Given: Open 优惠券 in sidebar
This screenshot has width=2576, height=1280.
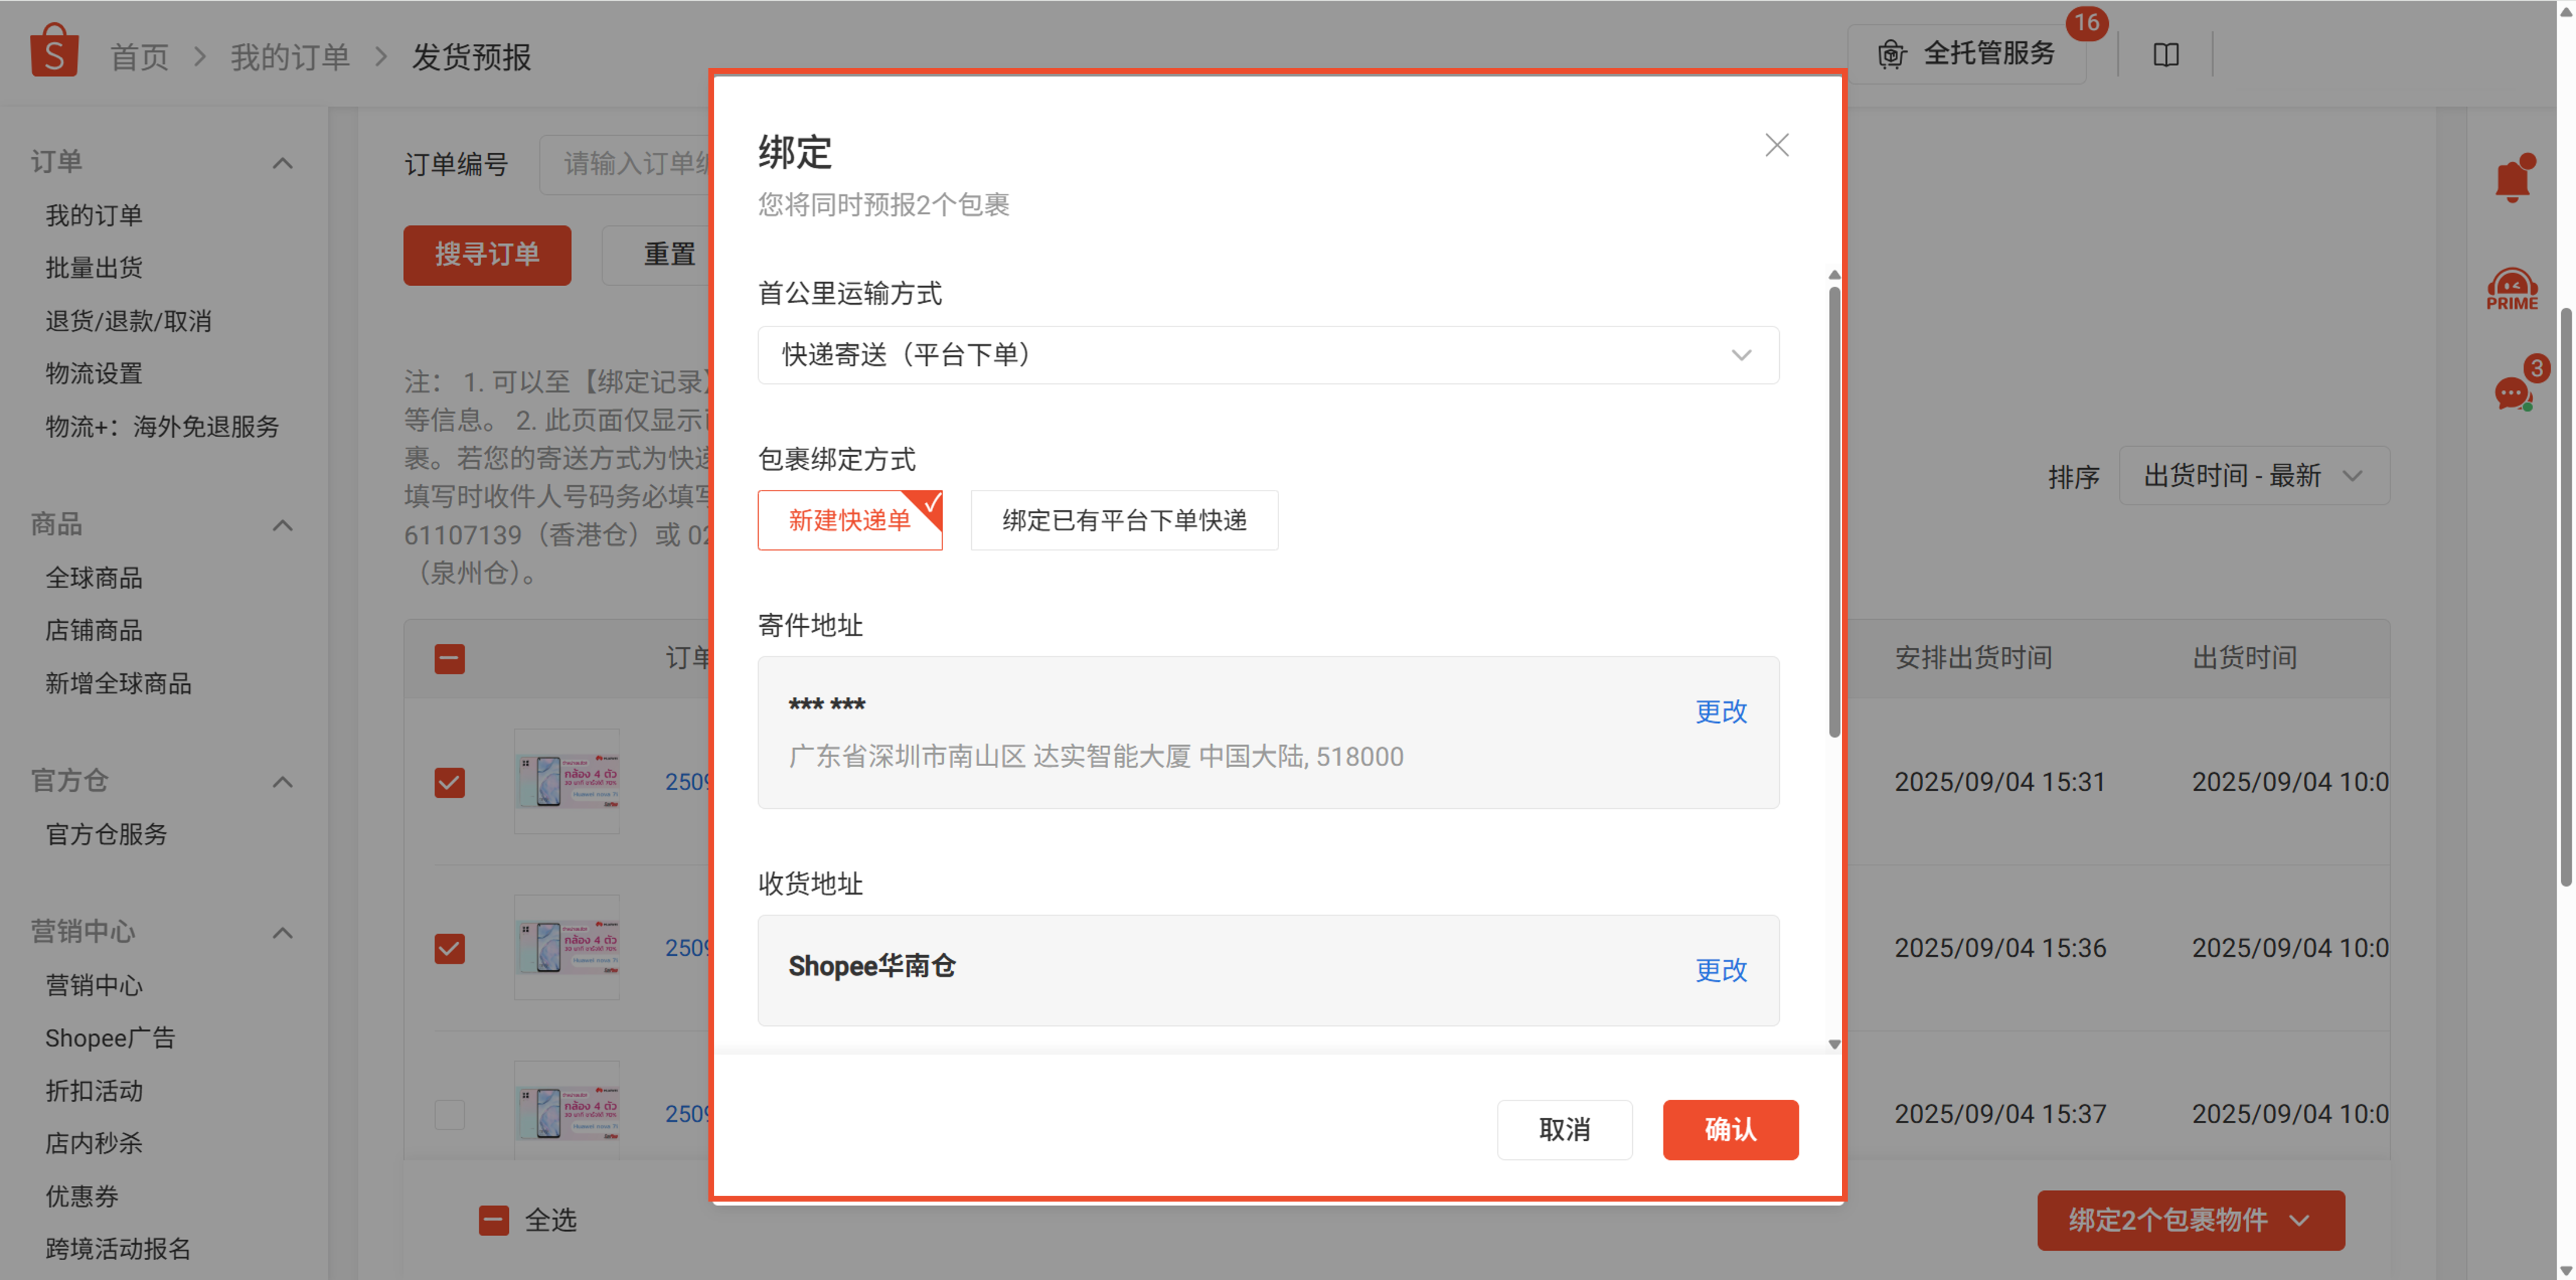Looking at the screenshot, I should coord(82,1196).
